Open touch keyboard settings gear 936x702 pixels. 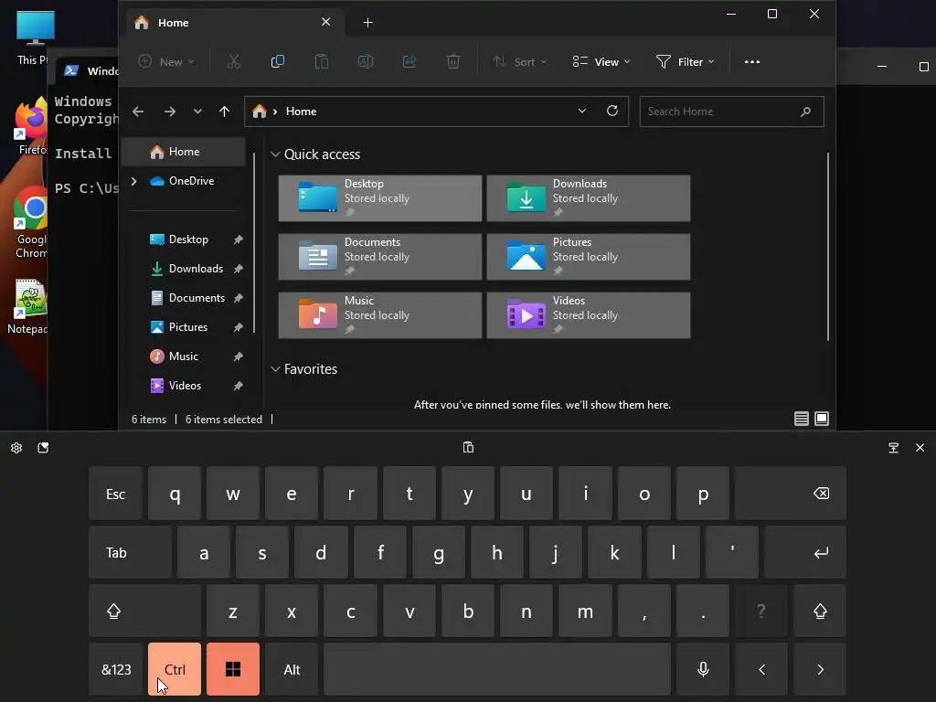tap(16, 448)
